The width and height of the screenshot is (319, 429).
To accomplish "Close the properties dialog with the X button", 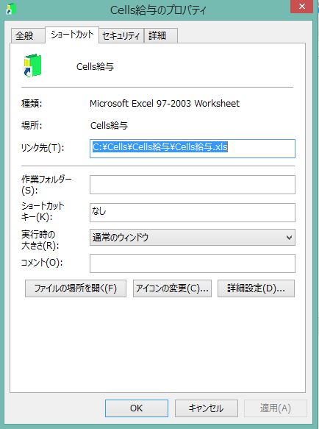I will 301,7.
